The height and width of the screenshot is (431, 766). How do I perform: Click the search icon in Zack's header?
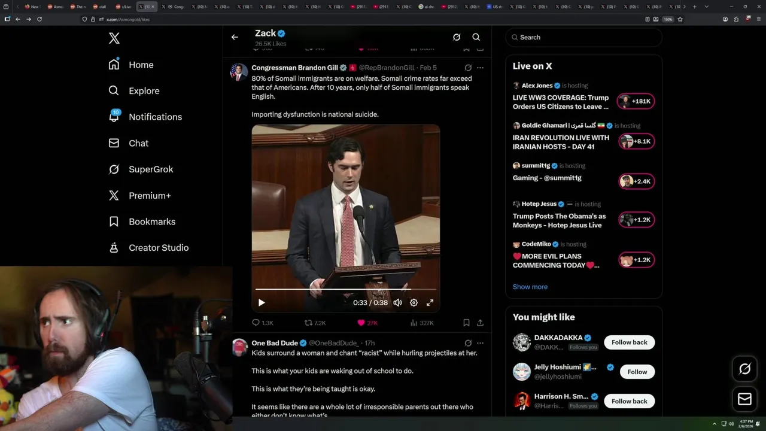476,37
